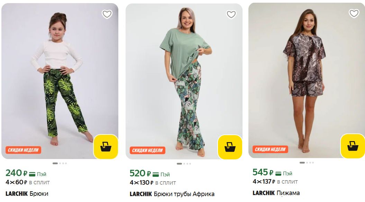The height and width of the screenshot is (202, 365).
Task: Add 240 ₽ Брюки to cart
Action: 106,147
